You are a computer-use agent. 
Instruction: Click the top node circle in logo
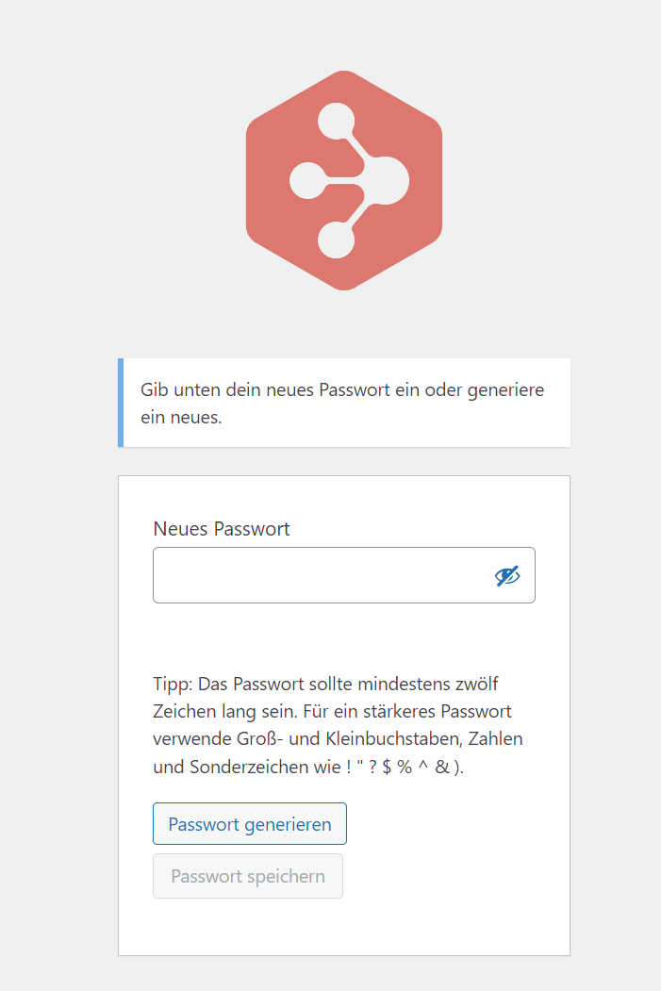(337, 121)
